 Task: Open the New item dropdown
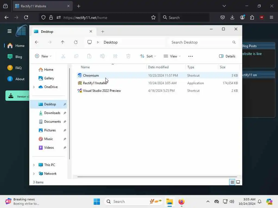(x=43, y=56)
